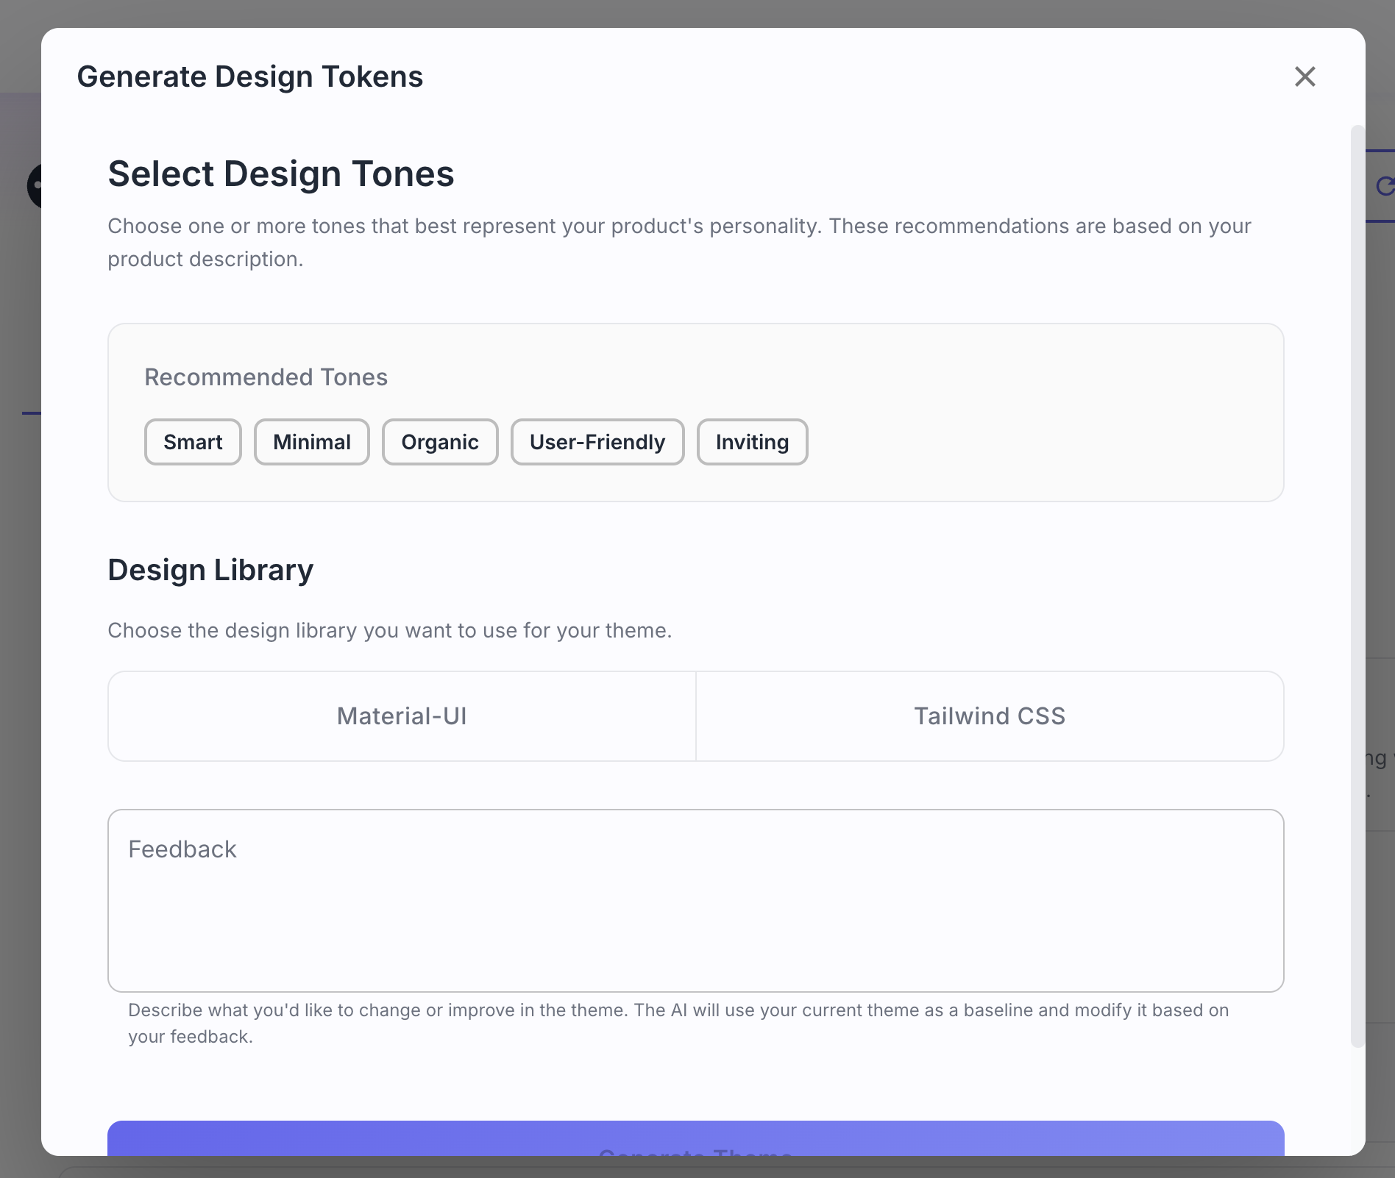Click the Design Library heading

[x=210, y=571]
